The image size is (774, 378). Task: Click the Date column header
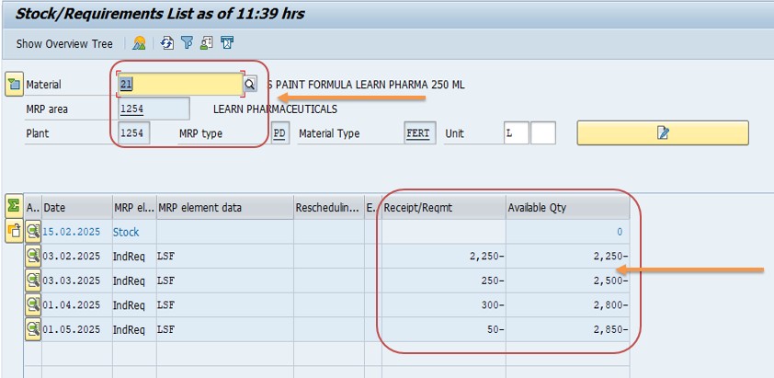pyautogui.click(x=77, y=208)
